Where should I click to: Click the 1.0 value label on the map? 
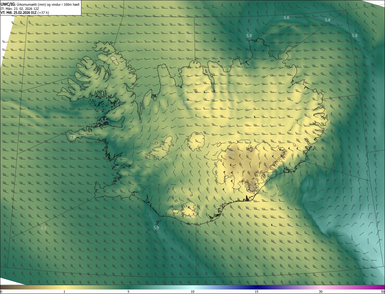tap(209, 98)
